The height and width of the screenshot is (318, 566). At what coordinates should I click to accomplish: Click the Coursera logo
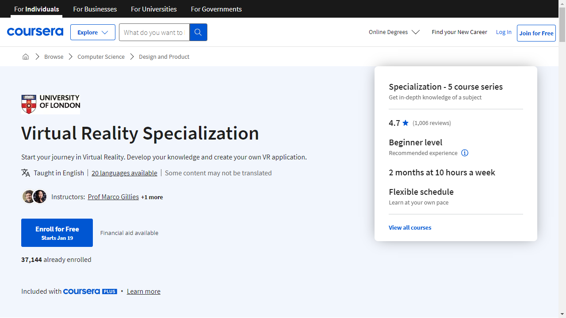coord(35,32)
